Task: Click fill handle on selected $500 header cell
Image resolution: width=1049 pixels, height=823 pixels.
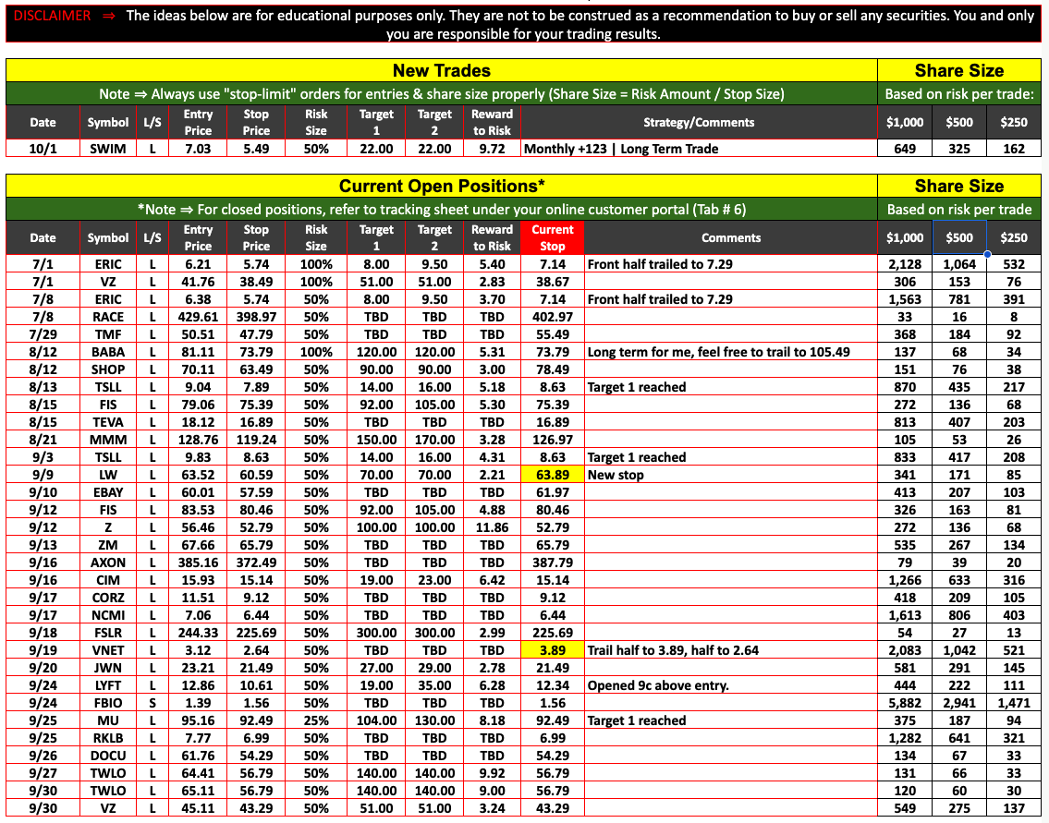Action: pyautogui.click(x=987, y=254)
